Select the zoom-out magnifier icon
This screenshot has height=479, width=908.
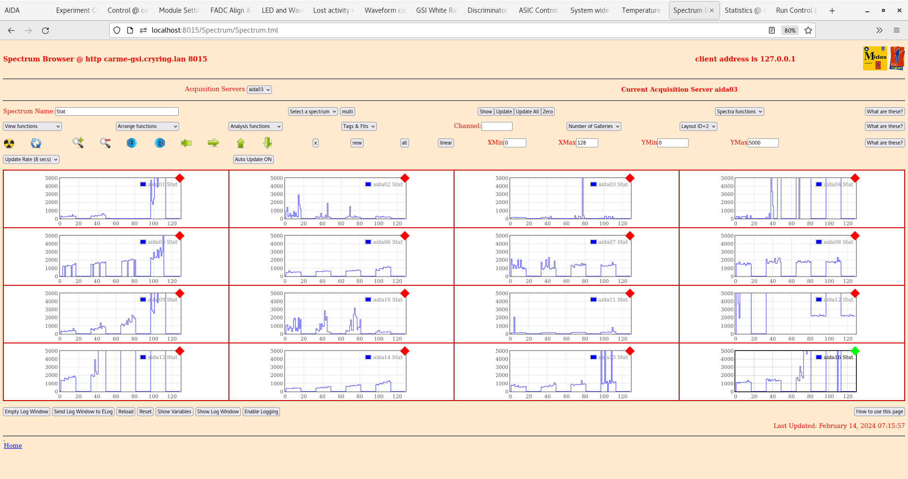tap(105, 143)
